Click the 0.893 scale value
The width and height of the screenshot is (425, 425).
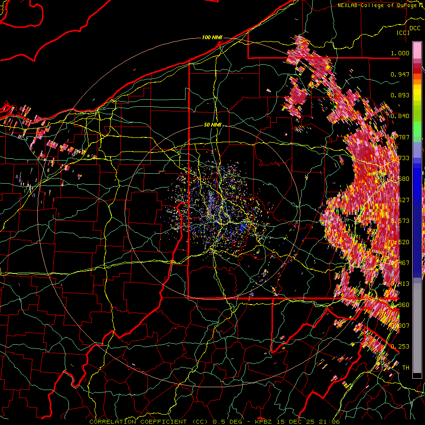coord(400,95)
